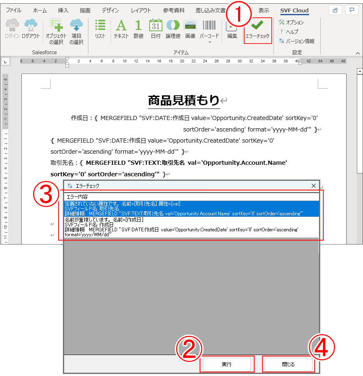Screen dimensions: 363x376
Task: Show バージョン情報
Action: [296, 41]
